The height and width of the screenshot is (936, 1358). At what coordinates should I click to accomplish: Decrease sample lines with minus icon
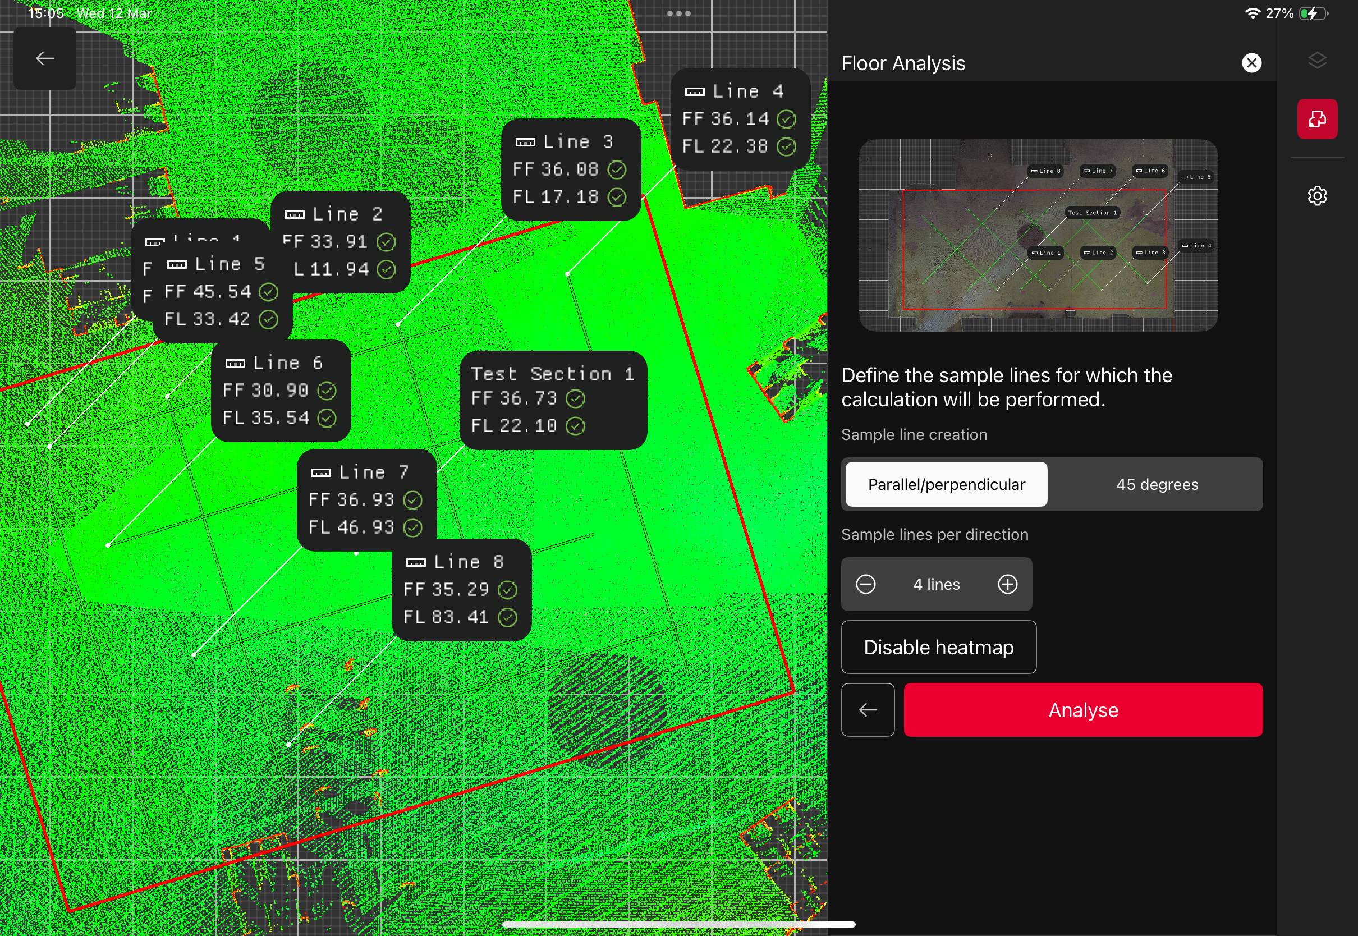click(865, 584)
